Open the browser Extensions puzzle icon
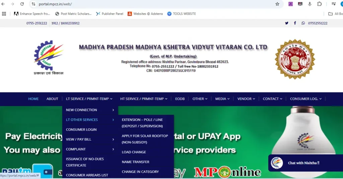Screen dimensions: 343x179 [319, 4]
